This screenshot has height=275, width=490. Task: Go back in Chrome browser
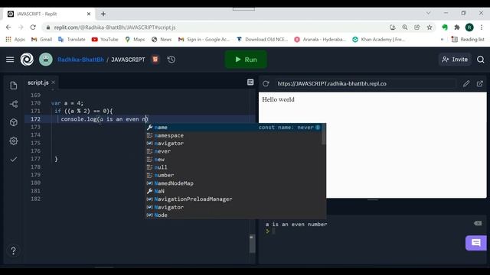pos(8,27)
